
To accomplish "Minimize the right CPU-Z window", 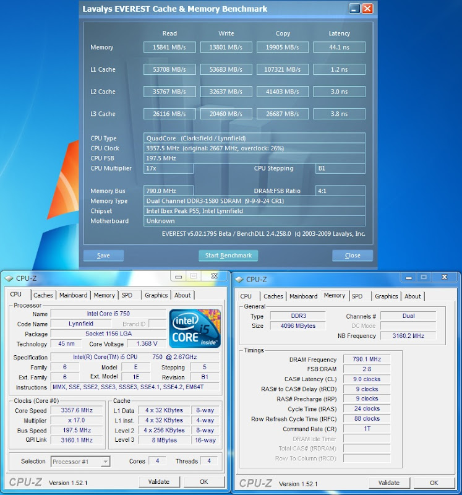I will click(x=409, y=277).
